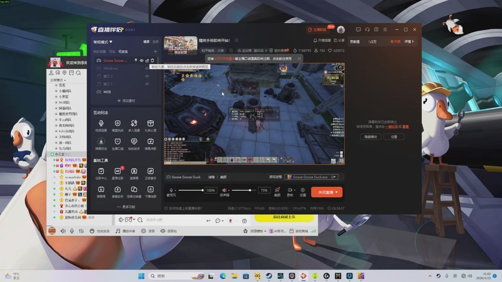Delete the Goose Goose source with trash icon
The image size is (502, 282).
(x=152, y=60)
